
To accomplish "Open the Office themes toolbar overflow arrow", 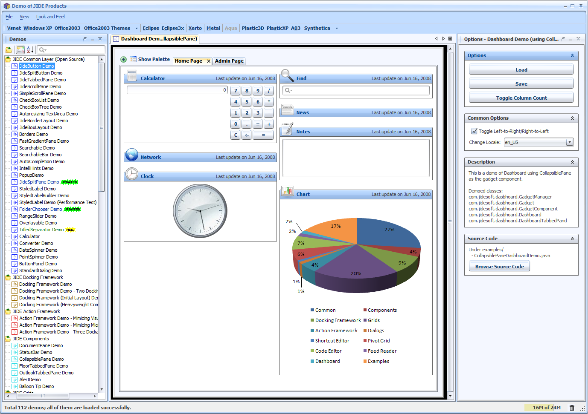I will coord(137,29).
